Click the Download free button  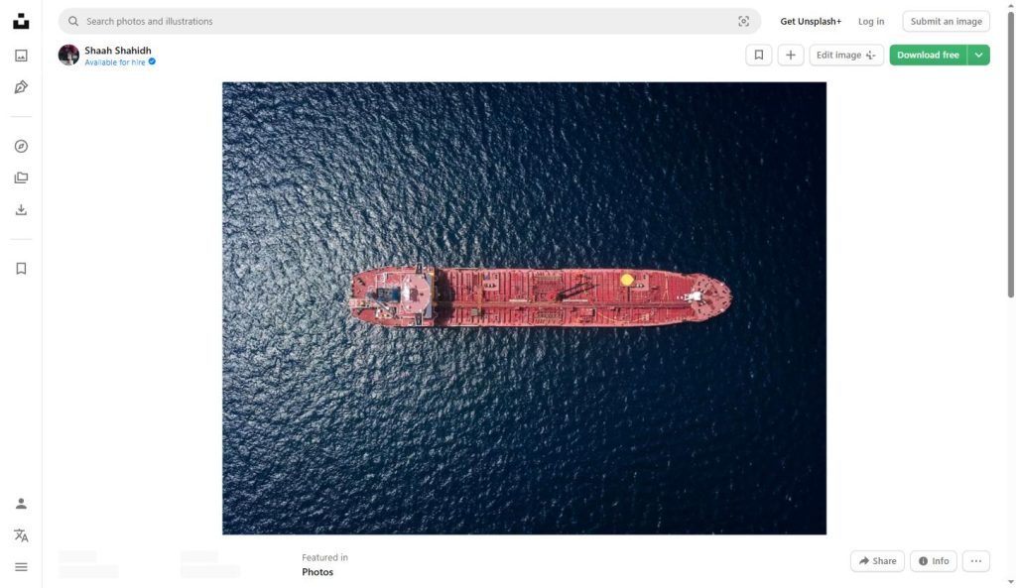[x=928, y=56]
